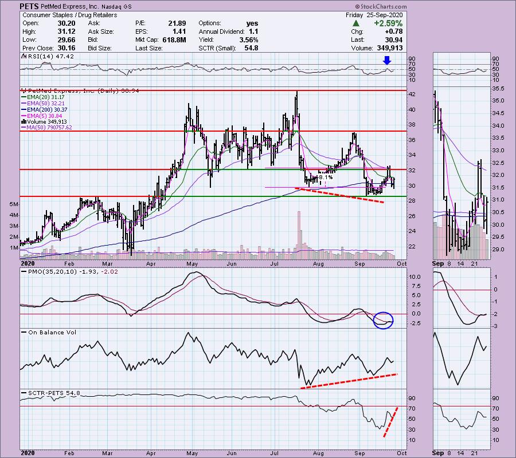
Task: Click the Prev Close value 30.16
Action: [x=67, y=48]
